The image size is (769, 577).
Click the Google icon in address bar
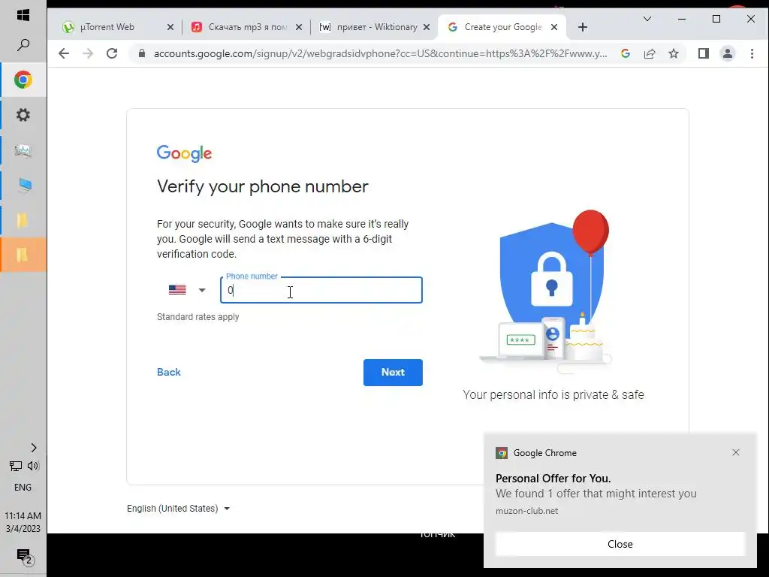click(x=626, y=53)
